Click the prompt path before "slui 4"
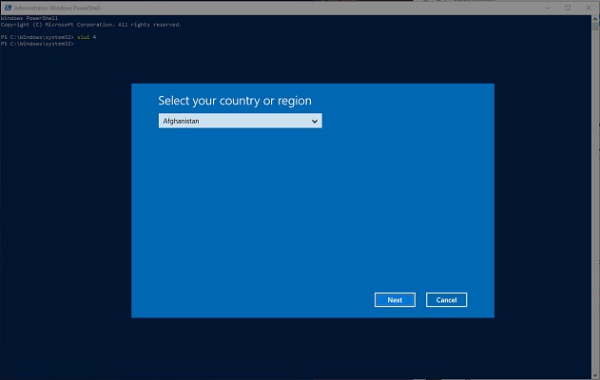 point(36,37)
